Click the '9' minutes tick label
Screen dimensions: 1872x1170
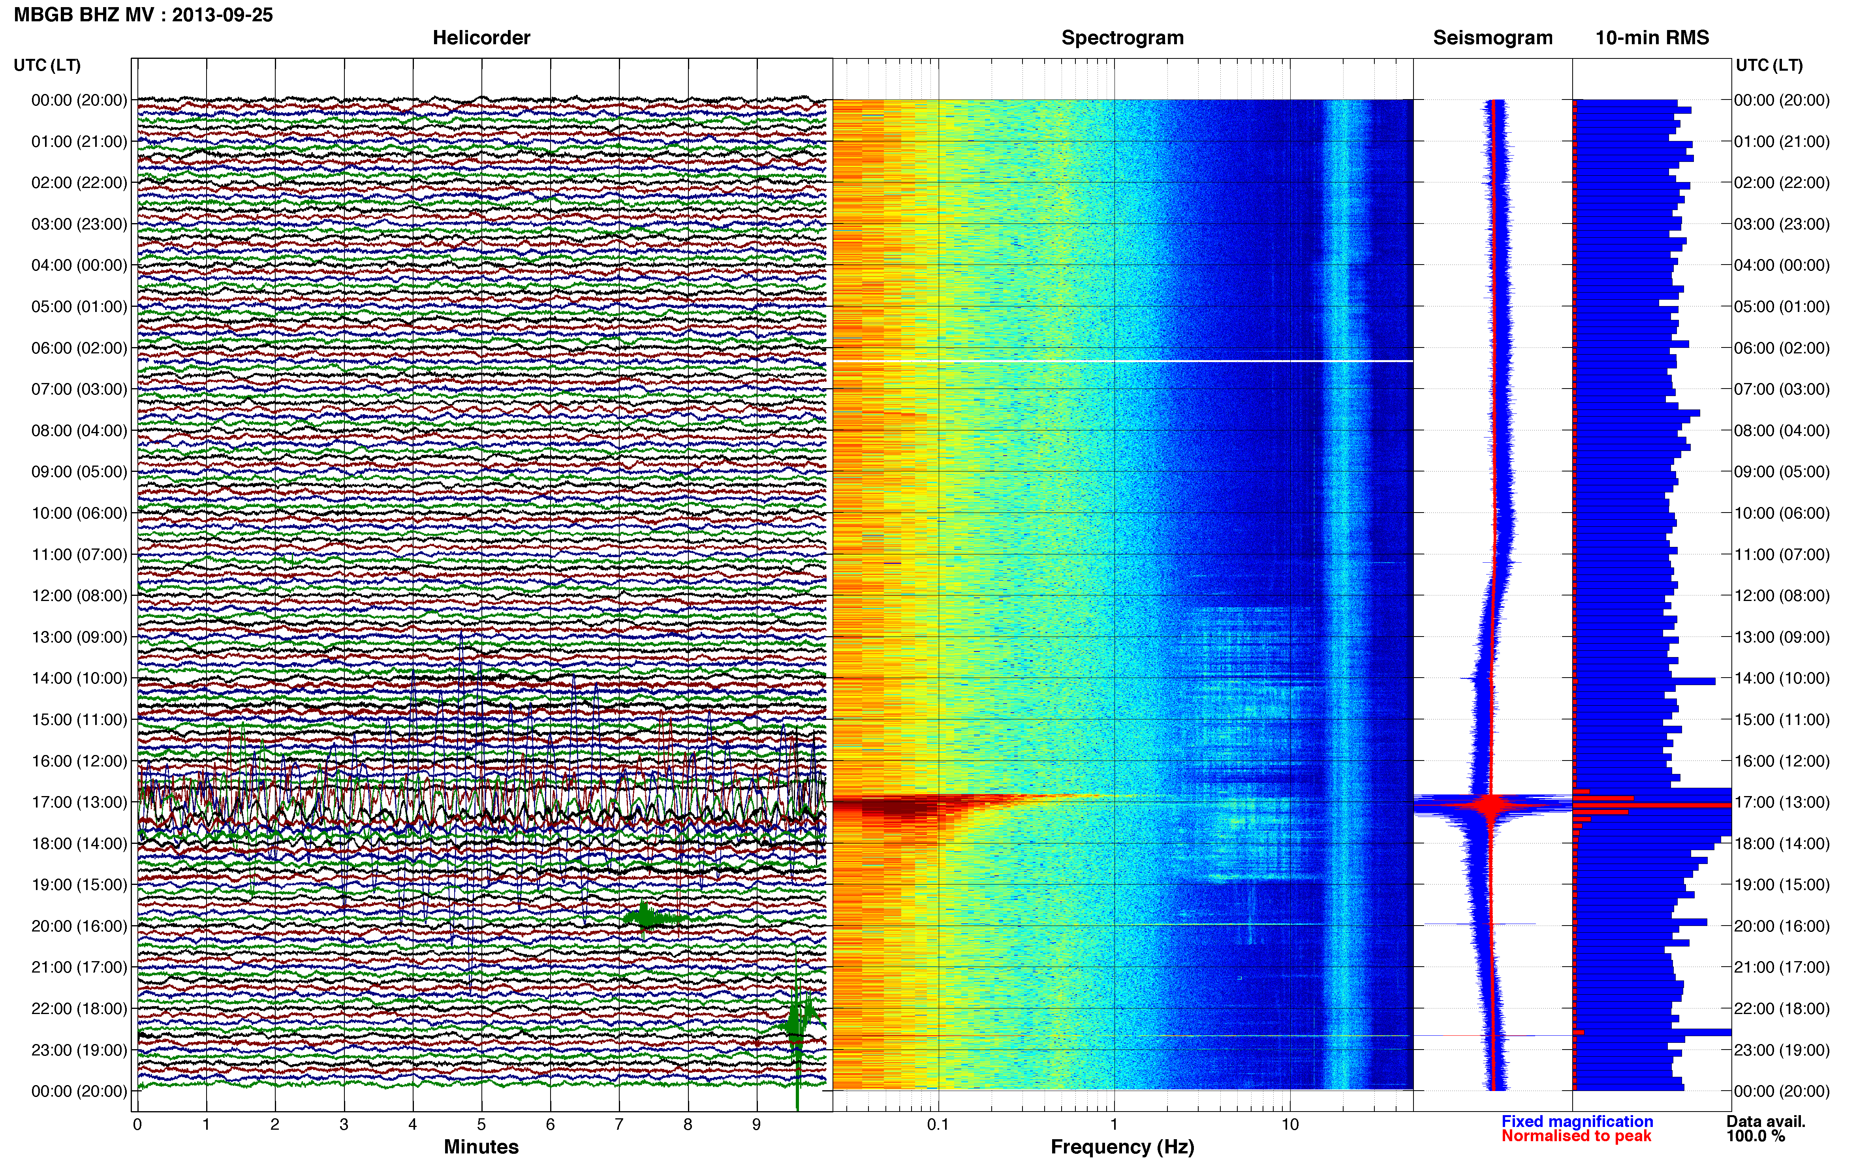(x=757, y=1124)
